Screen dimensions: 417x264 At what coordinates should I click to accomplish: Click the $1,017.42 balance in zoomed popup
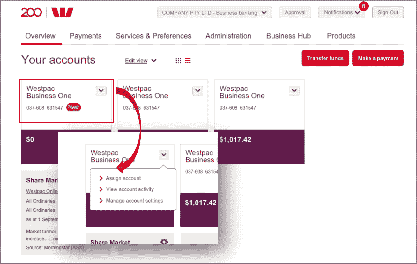(x=201, y=203)
